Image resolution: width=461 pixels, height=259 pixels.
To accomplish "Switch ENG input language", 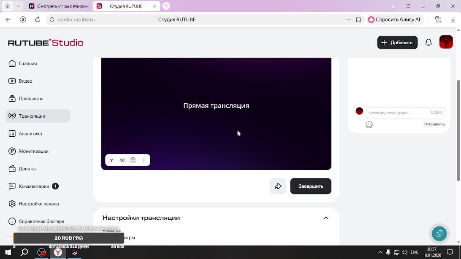I will pos(415,252).
